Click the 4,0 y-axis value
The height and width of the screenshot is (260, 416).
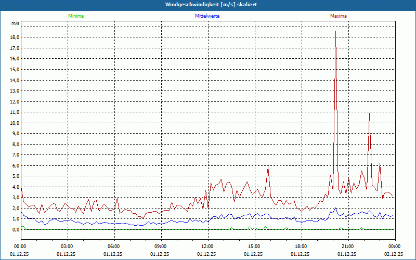(x=16, y=187)
